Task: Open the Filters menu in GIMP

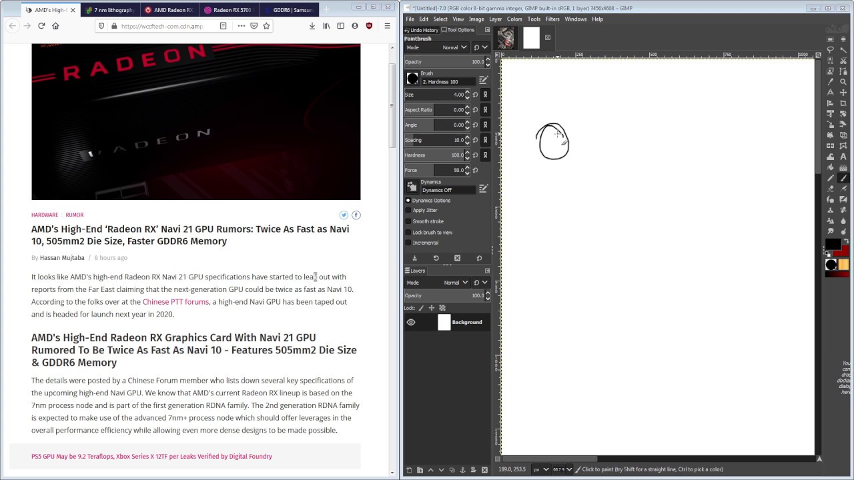Action: (x=552, y=19)
